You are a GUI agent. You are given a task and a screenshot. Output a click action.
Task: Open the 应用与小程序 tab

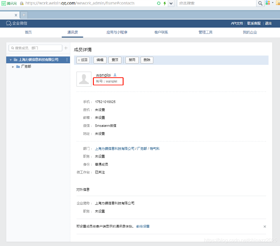[x=117, y=32]
